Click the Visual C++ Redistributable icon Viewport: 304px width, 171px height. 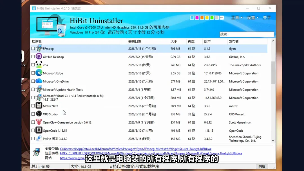coord(39,97)
